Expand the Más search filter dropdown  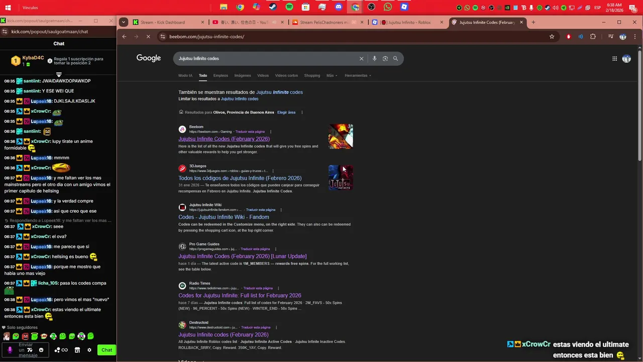coord(332,75)
